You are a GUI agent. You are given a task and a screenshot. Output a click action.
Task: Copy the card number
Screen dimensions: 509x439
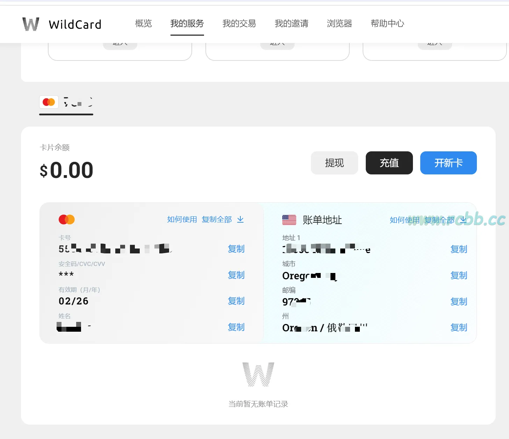coord(236,249)
